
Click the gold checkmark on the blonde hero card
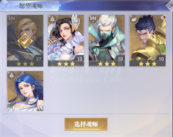25,41
